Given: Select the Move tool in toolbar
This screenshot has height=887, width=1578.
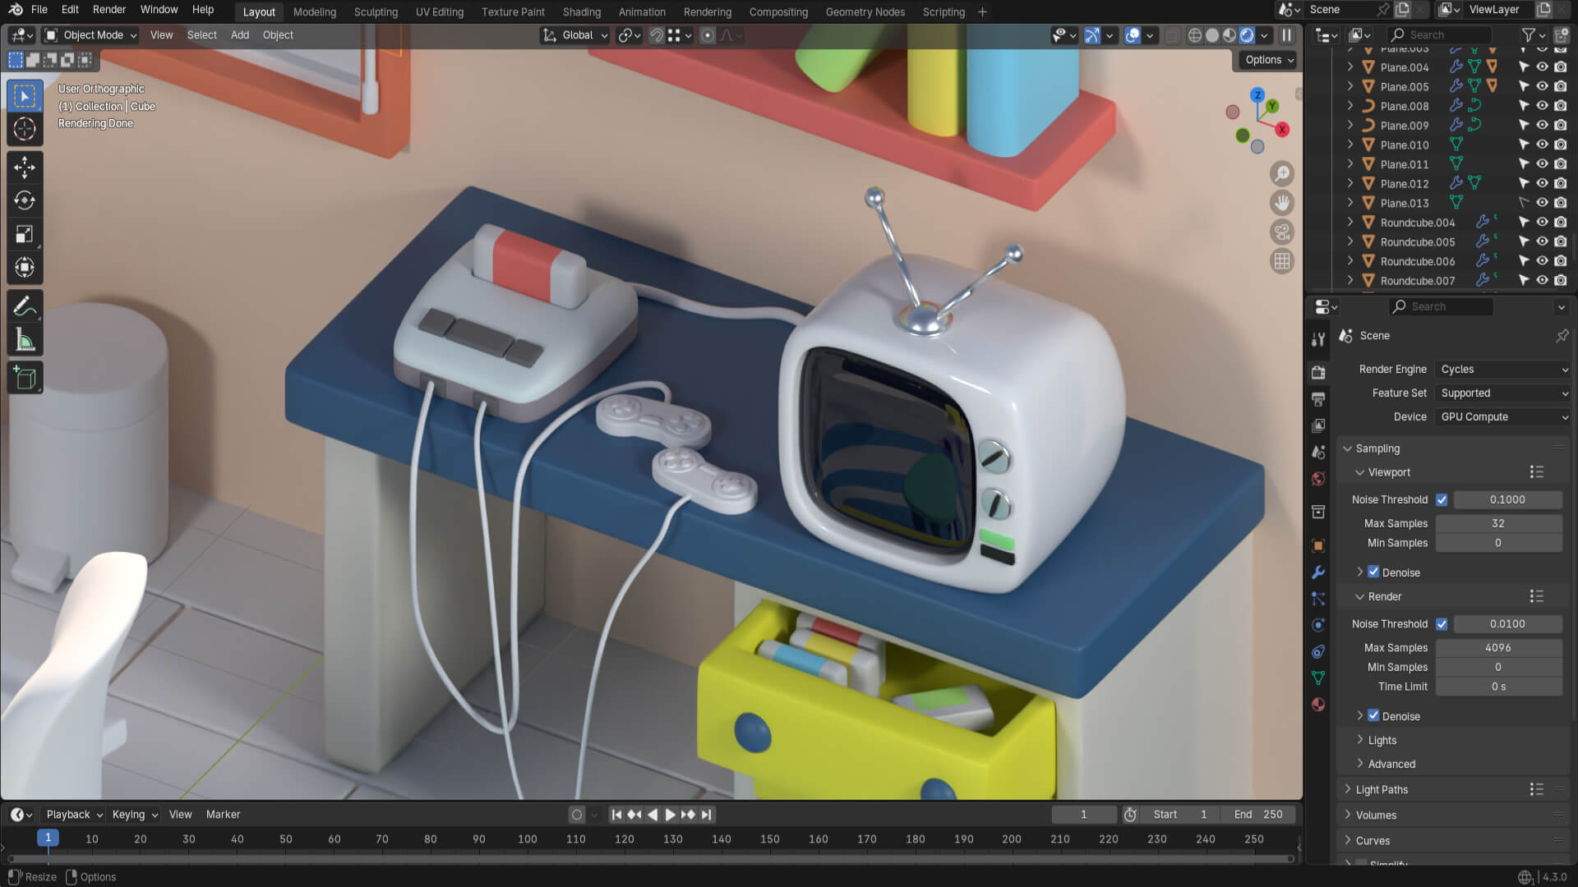Looking at the screenshot, I should coord(25,168).
